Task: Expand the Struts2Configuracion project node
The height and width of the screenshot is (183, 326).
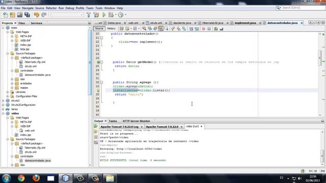Action: [x=3, y=105]
